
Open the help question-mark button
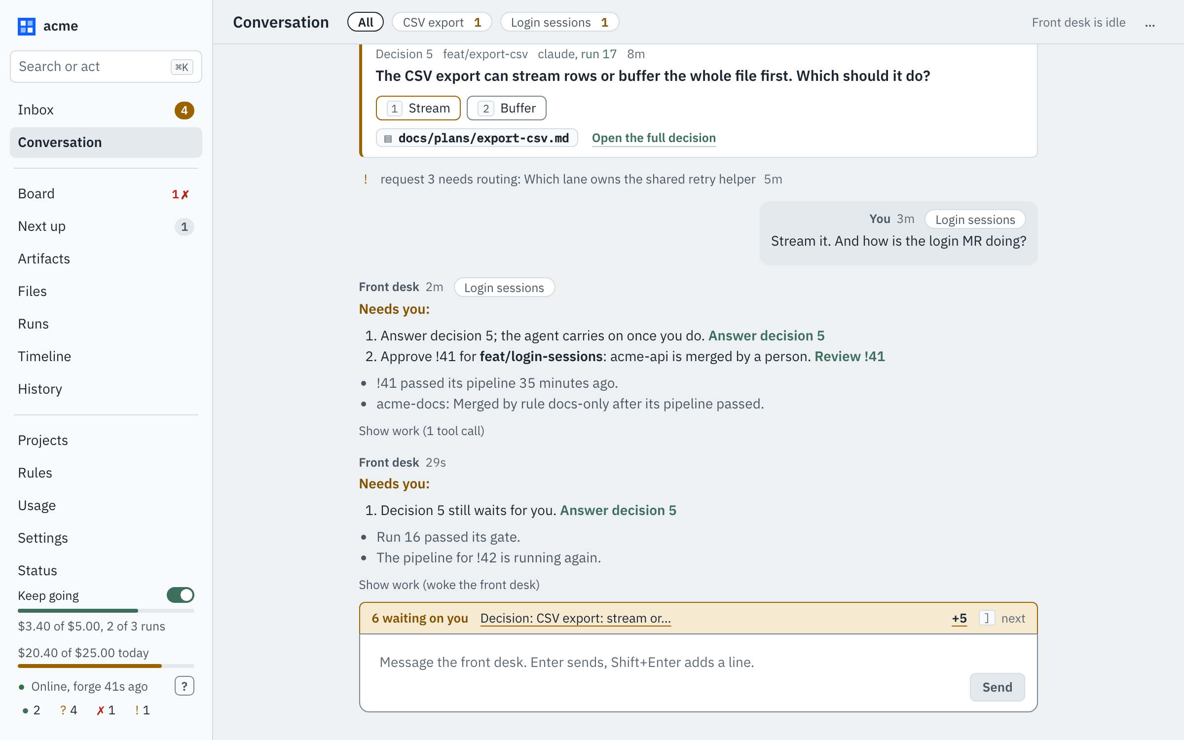pos(184,686)
